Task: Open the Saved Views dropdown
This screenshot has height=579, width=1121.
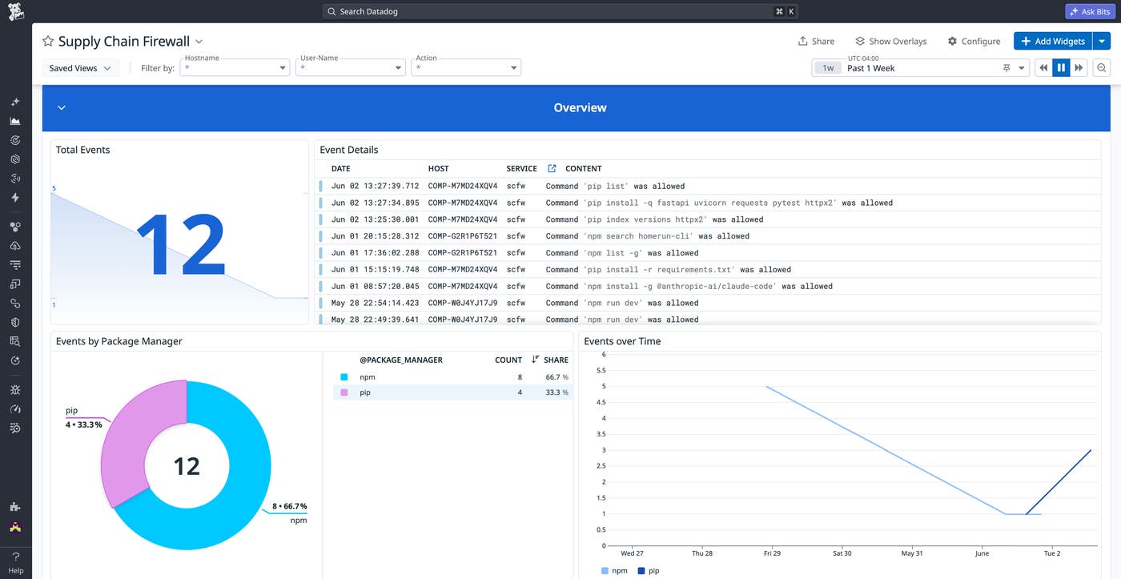Action: coord(80,68)
